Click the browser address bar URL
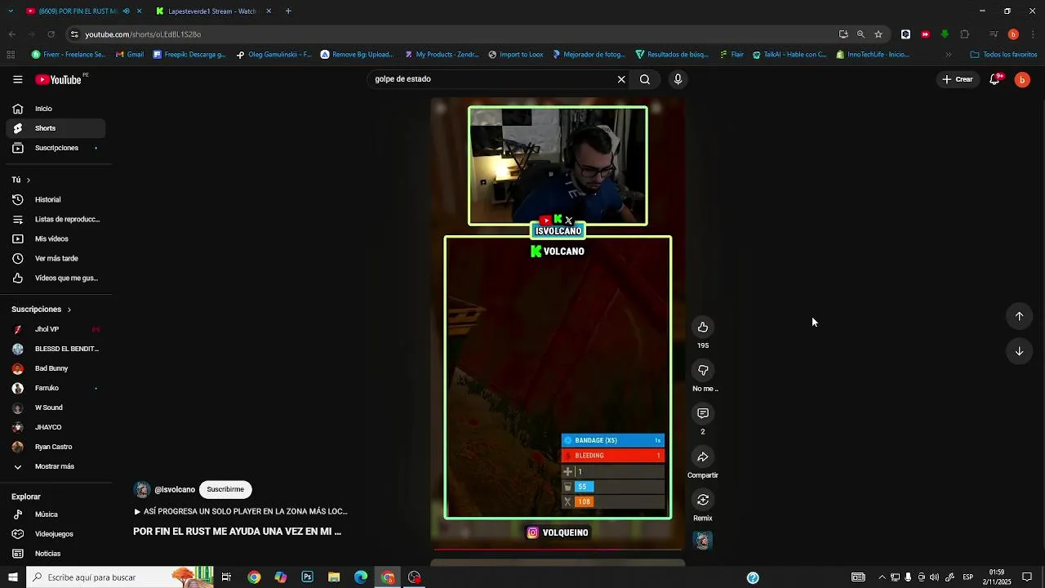This screenshot has width=1045, height=588. click(x=143, y=34)
